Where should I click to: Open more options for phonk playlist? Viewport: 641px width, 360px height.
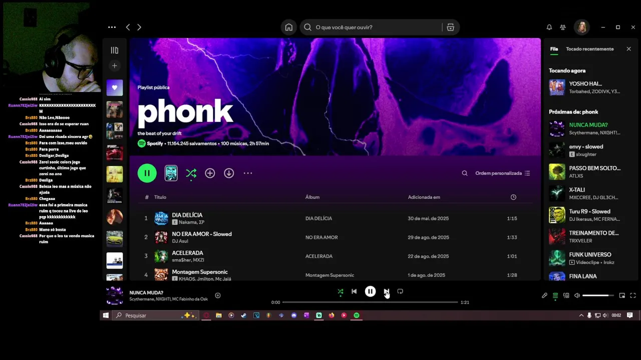coord(248,173)
